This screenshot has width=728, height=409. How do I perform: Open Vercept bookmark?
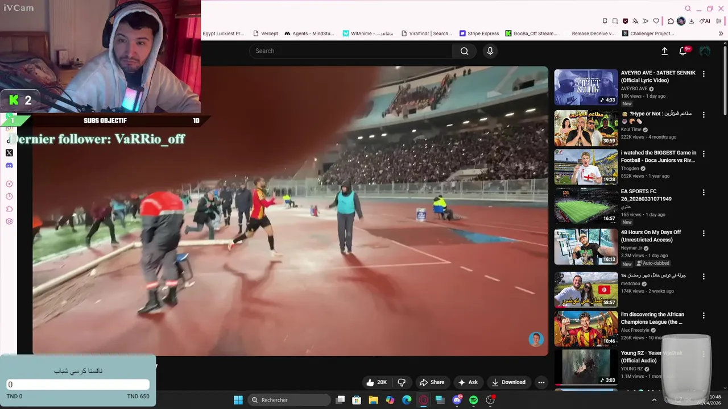click(266, 34)
